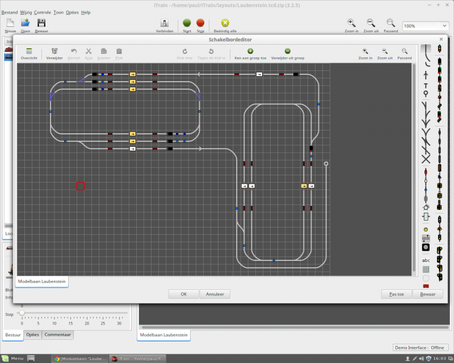This screenshot has height=363, width=454.
Task: Select the diagonal cross crossing element
Action: 426,159
